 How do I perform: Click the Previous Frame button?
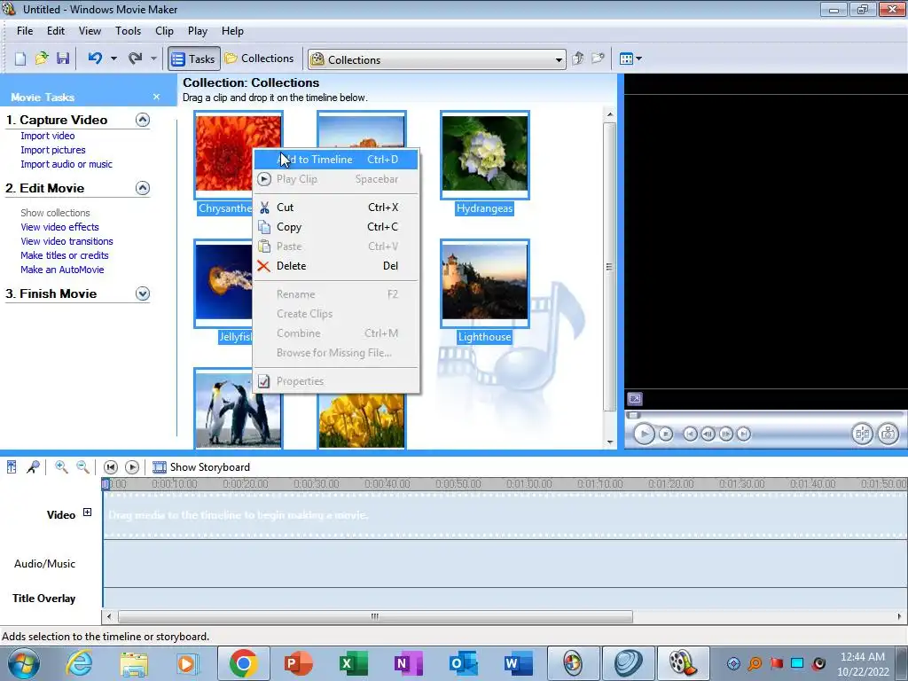coord(708,434)
